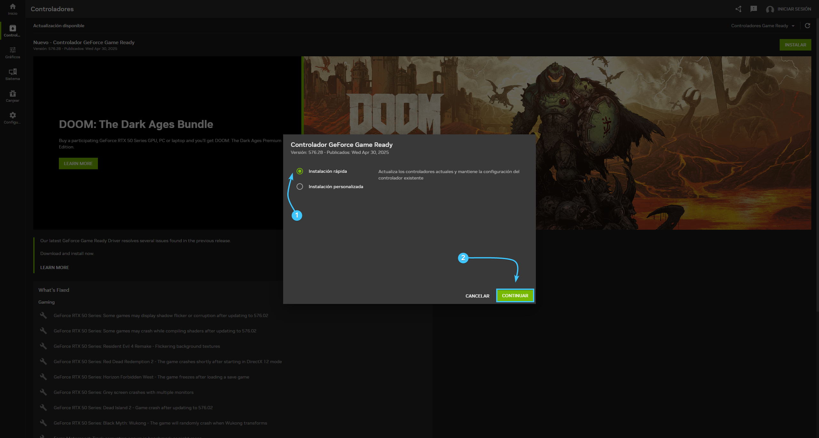Click 'DOOM: The Dark Ages Bundle' heading

136,124
